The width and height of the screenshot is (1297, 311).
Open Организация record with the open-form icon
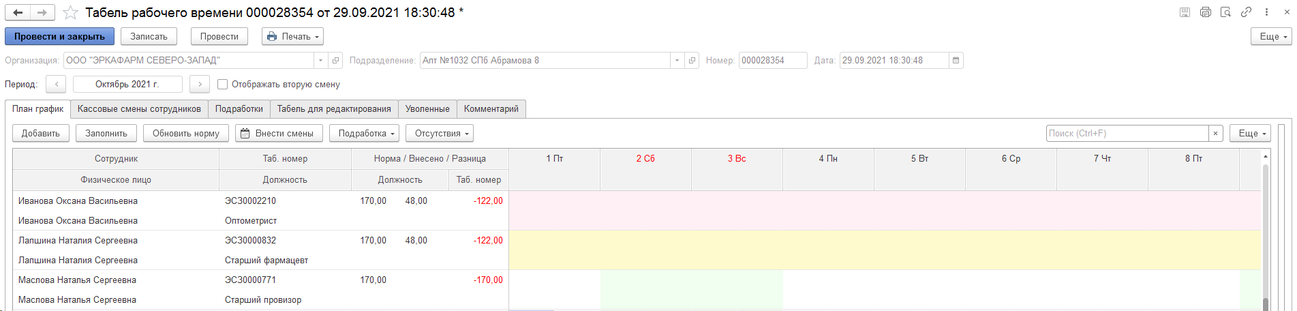point(335,61)
